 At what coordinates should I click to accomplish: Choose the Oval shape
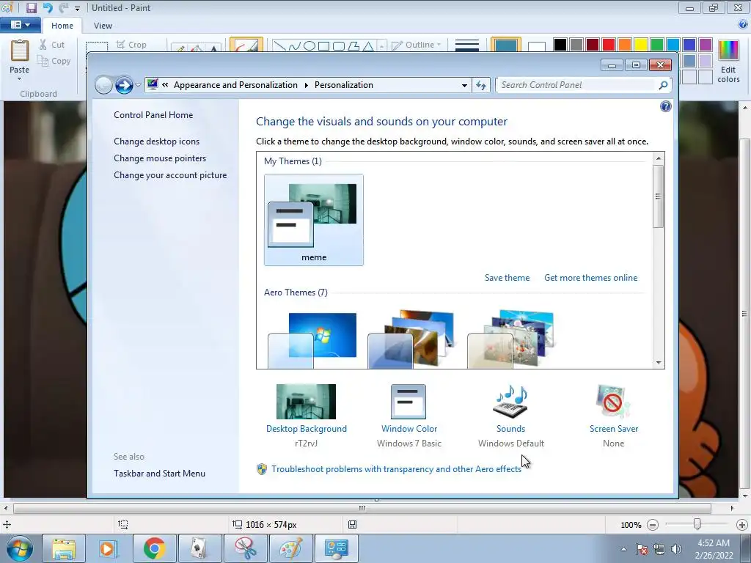[x=309, y=46]
